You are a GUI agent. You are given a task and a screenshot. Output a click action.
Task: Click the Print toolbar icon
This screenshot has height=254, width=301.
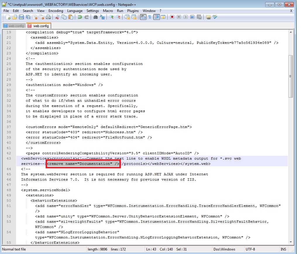point(48,17)
